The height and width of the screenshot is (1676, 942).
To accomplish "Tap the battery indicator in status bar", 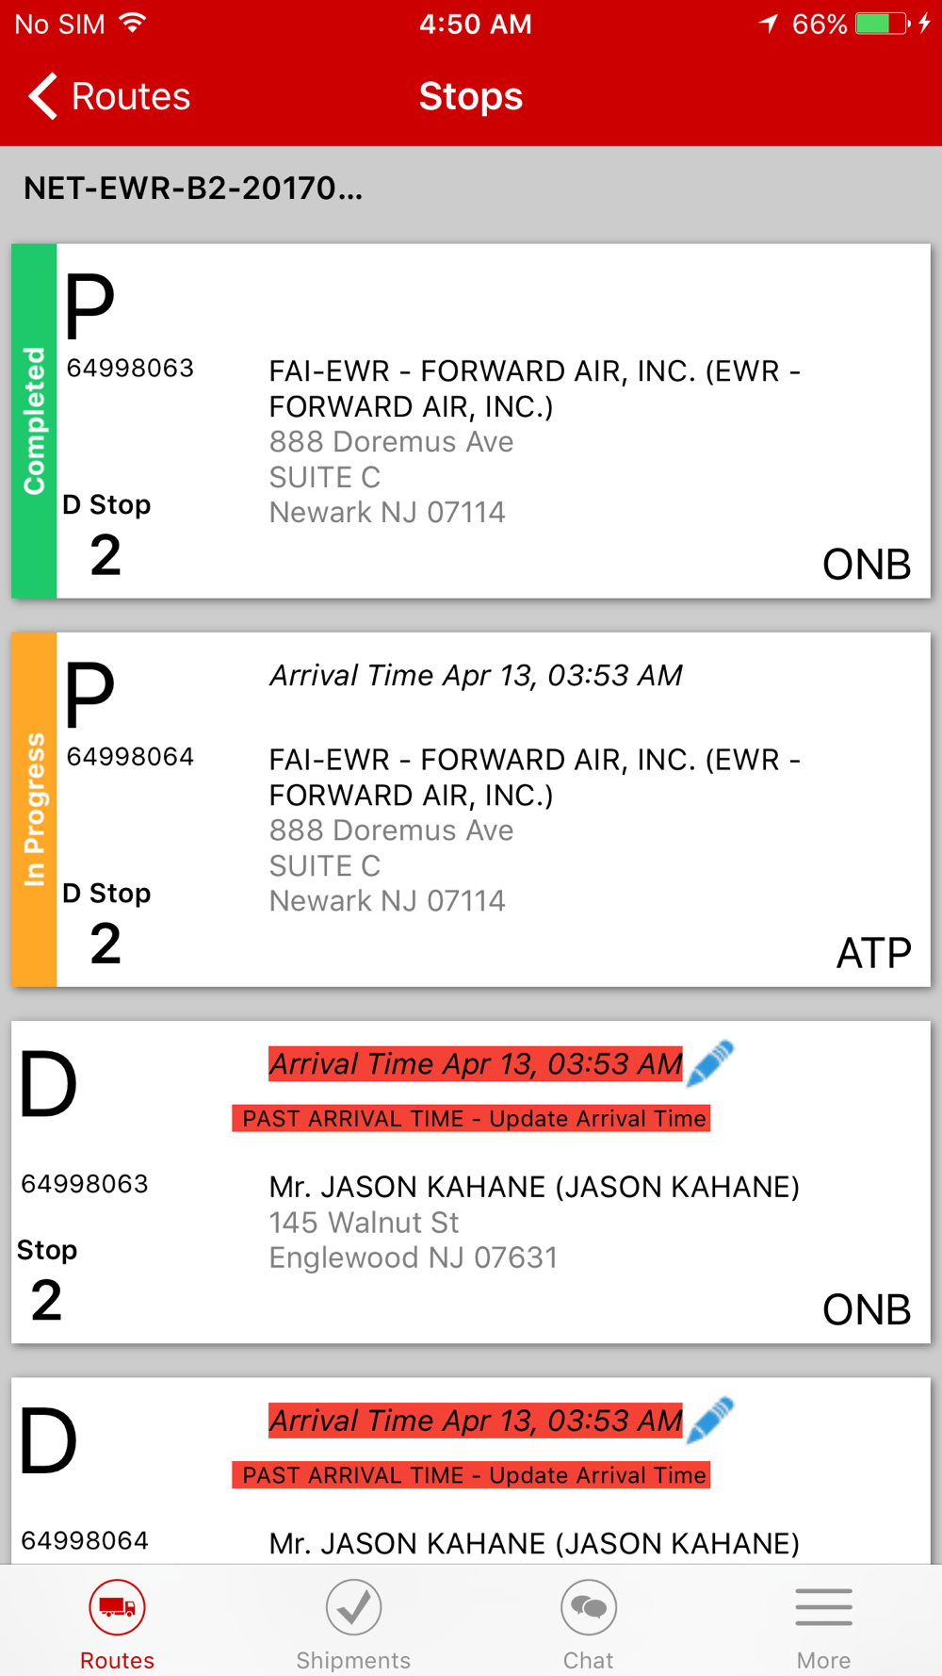I will 882,24.
